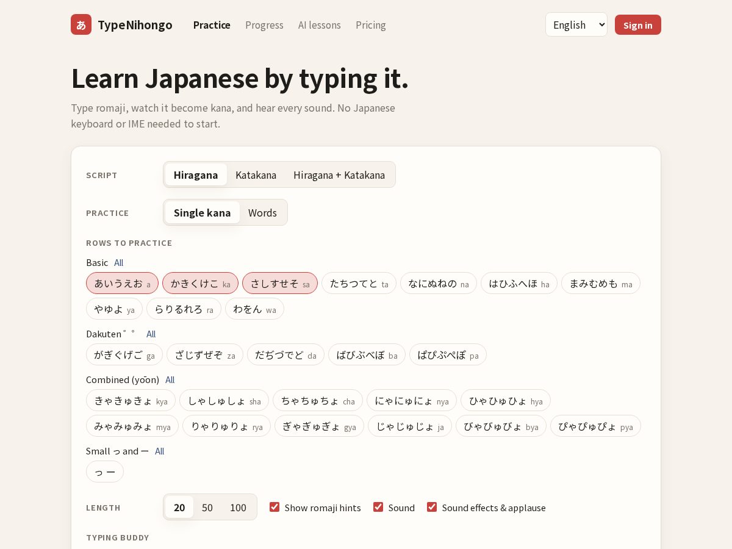This screenshot has width=732, height=549.
Task: Enable the まみむめも ma row
Action: tap(601, 283)
